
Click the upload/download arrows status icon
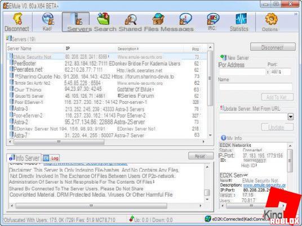[x=131, y=219]
